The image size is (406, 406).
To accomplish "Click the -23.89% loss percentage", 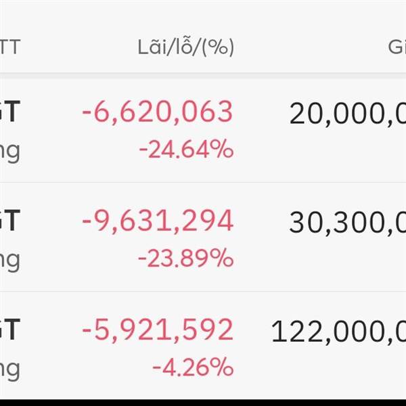I will tap(186, 258).
